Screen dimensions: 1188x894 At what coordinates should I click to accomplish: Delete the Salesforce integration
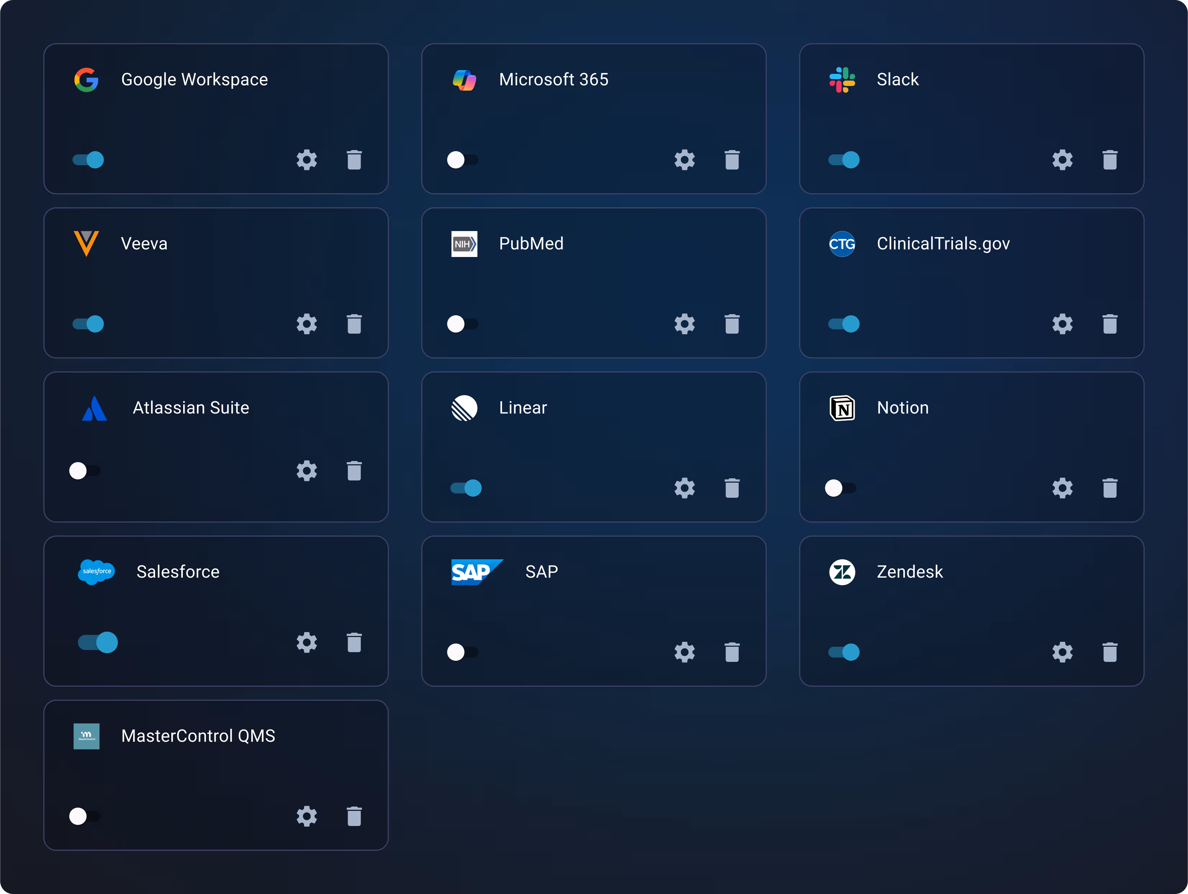(354, 642)
